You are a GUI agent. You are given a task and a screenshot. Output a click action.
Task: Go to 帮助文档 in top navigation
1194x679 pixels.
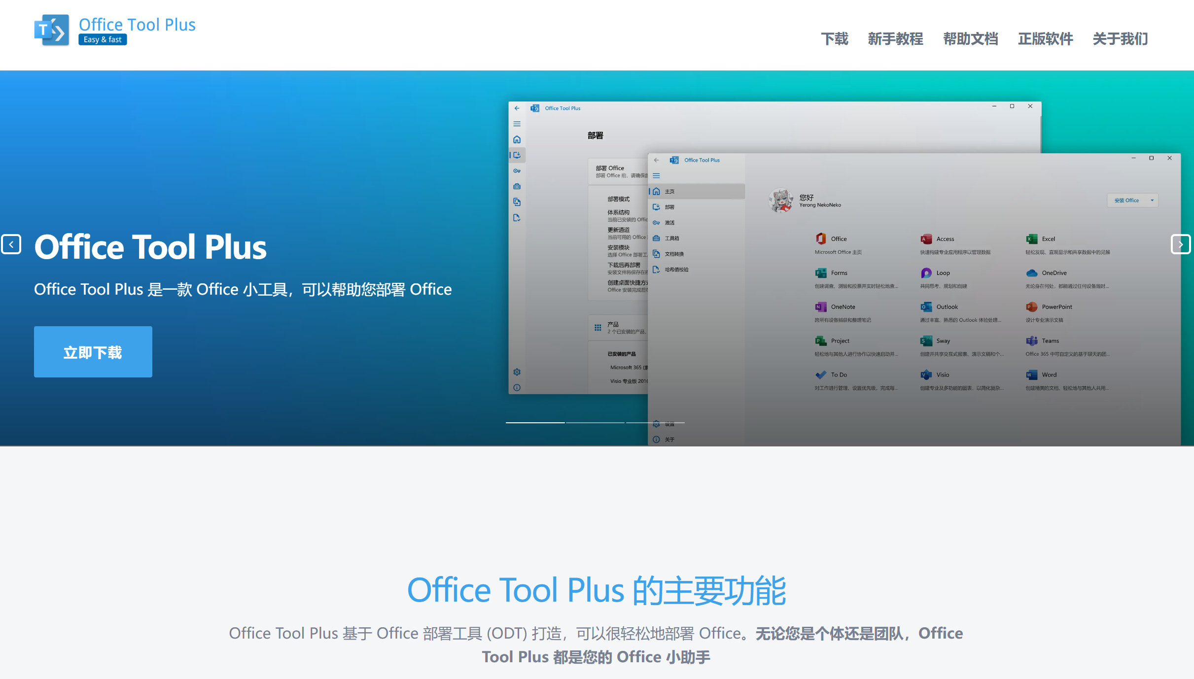tap(970, 39)
